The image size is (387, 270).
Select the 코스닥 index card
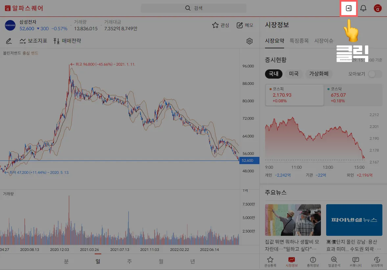click(353, 95)
